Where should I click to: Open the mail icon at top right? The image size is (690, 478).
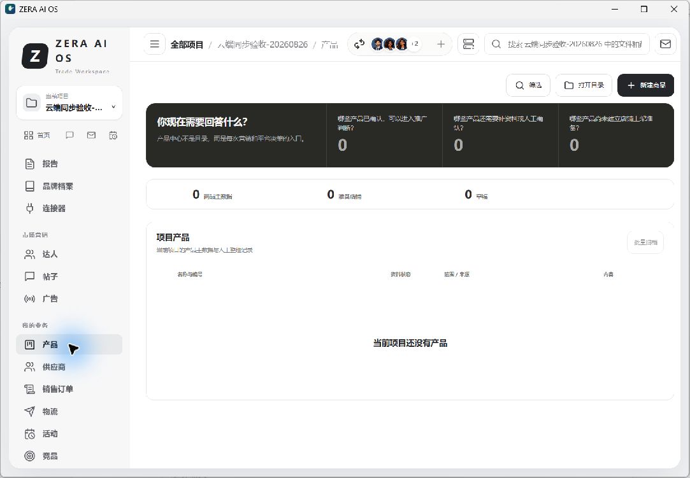665,44
